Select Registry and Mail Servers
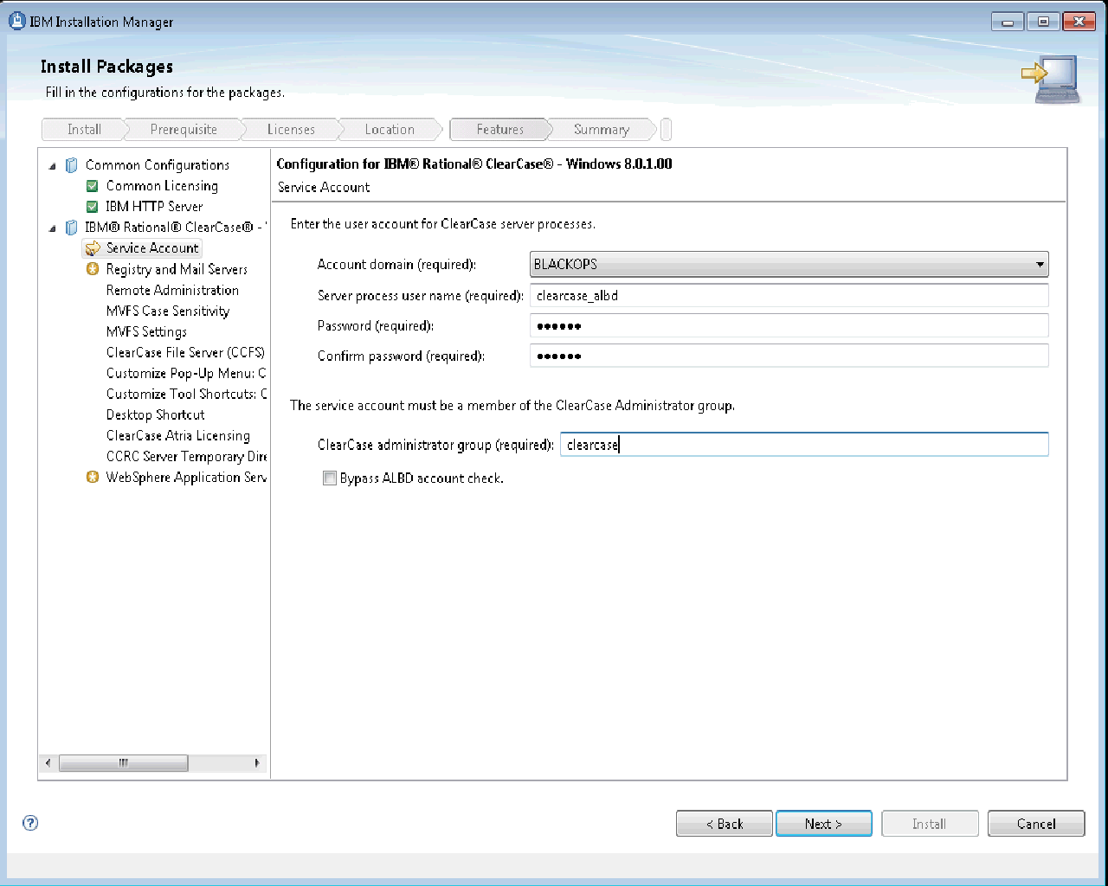This screenshot has width=1108, height=886. (x=177, y=269)
